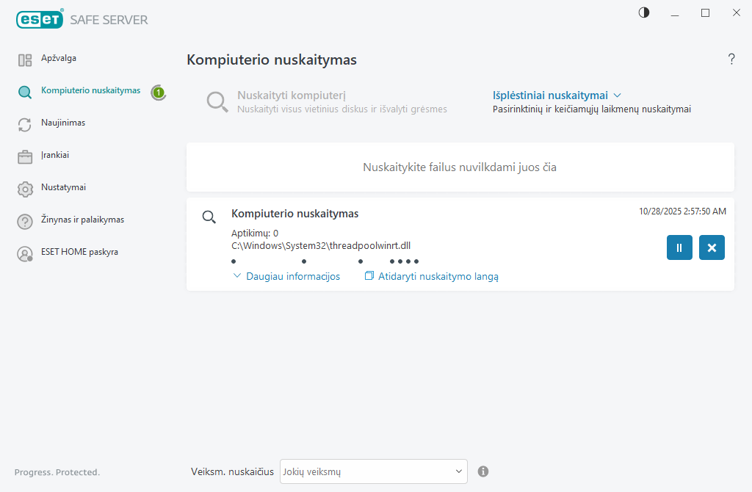Select Kompiuterio nuskaitymas in sidebar
This screenshot has height=492, width=752.
(90, 90)
